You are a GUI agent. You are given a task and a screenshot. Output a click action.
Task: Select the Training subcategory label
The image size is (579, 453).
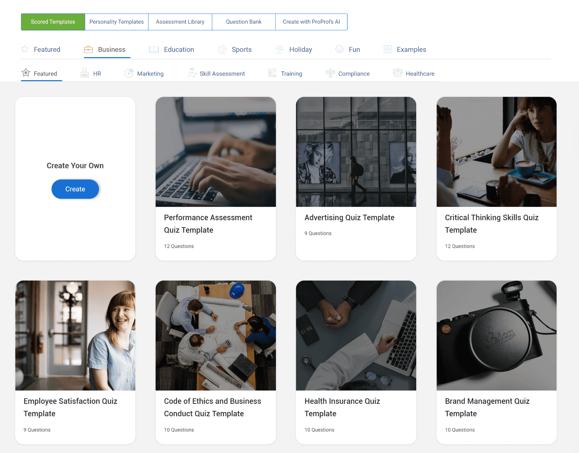coord(291,74)
